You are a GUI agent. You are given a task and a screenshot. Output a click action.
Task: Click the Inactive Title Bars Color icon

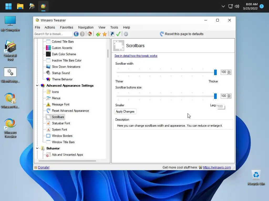click(48, 60)
